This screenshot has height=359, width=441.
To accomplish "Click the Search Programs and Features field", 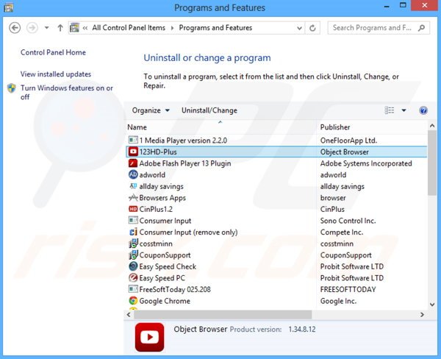I will pyautogui.click(x=379, y=28).
